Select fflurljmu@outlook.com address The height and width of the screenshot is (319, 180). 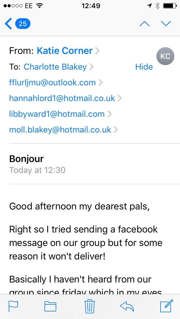coord(52,83)
